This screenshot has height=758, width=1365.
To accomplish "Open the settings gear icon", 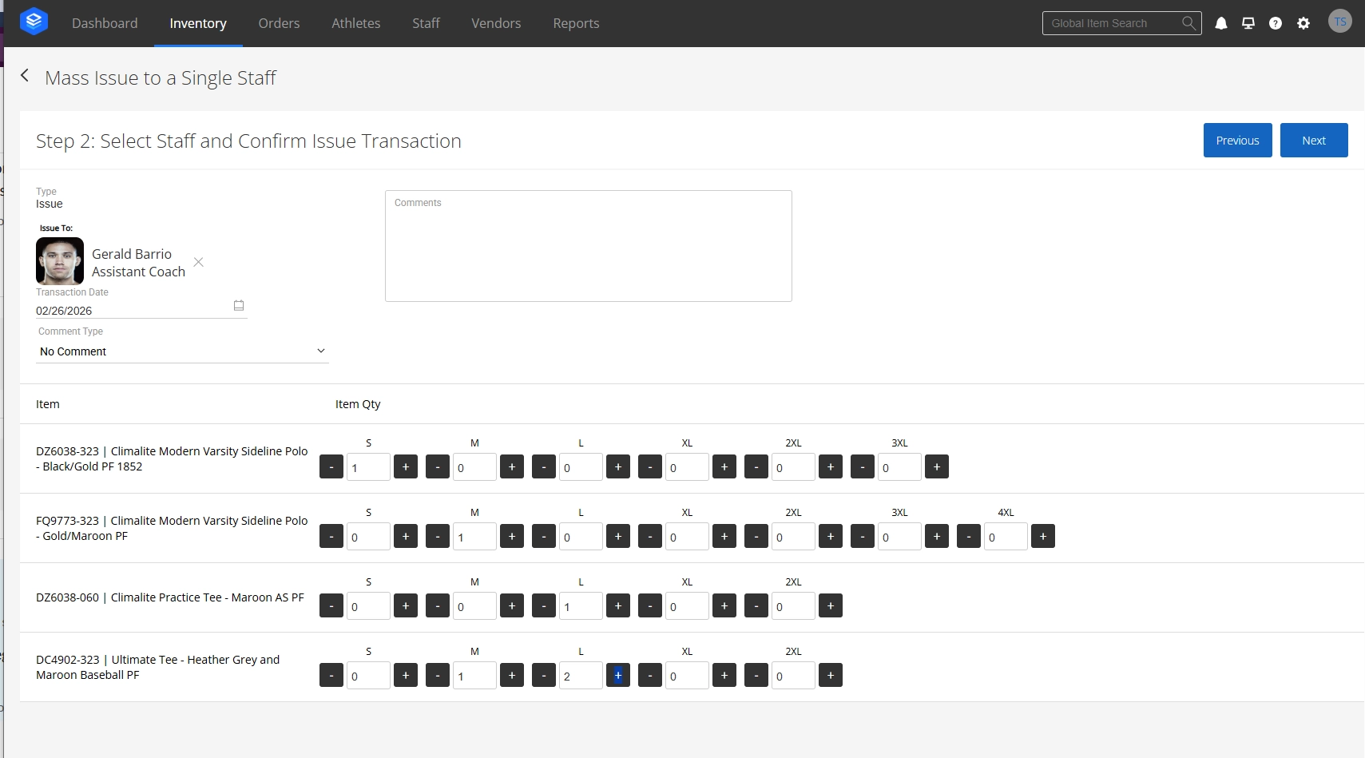I will 1303,23.
